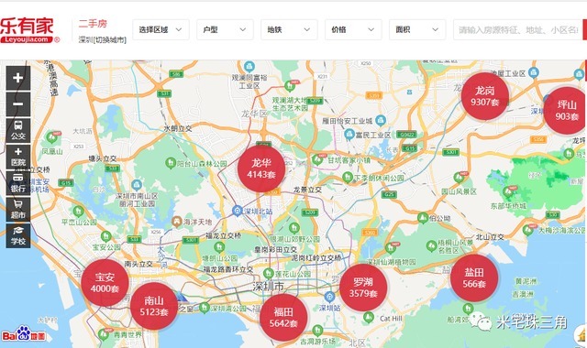
Task: Click 海洋天地 point of interest icon
Action: [176, 222]
